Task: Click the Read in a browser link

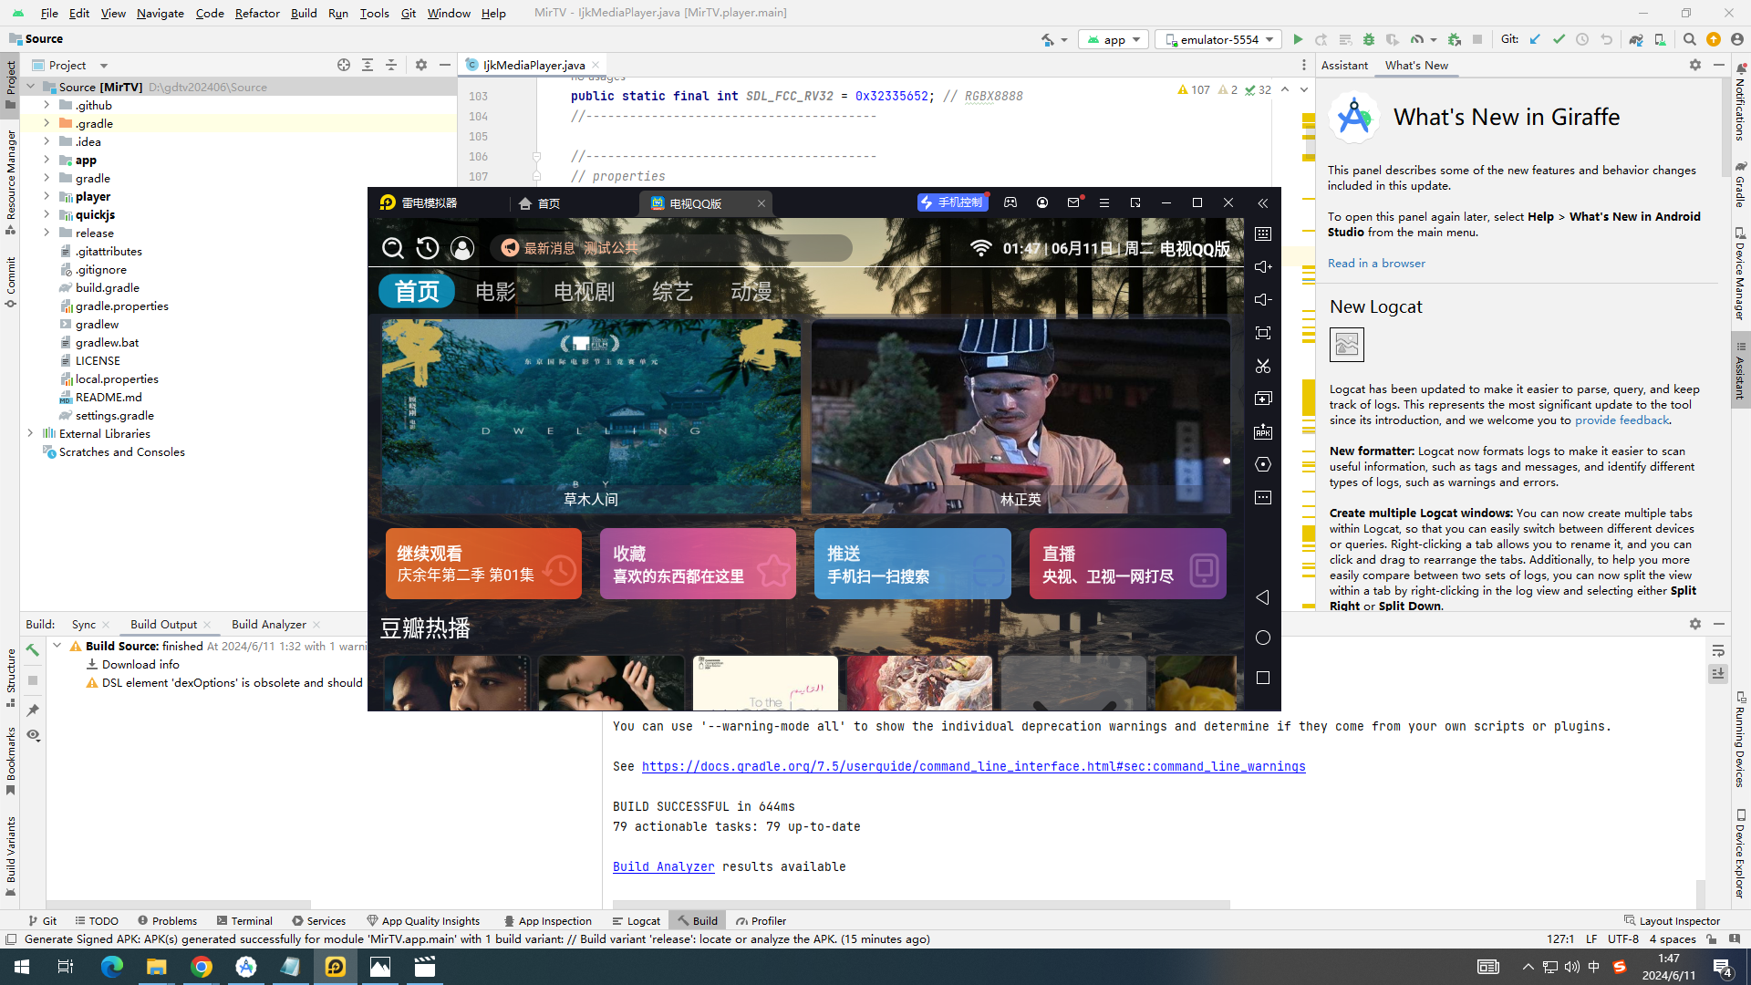Action: (1375, 263)
